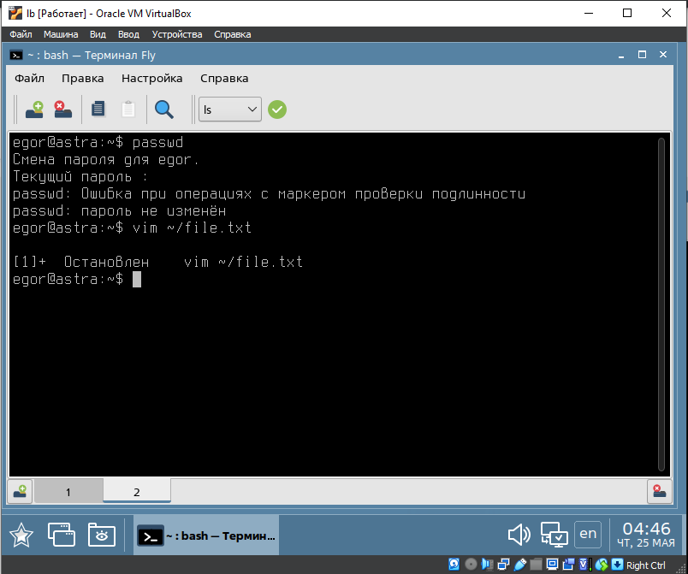Click the network connection tray icon

pyautogui.click(x=554, y=535)
